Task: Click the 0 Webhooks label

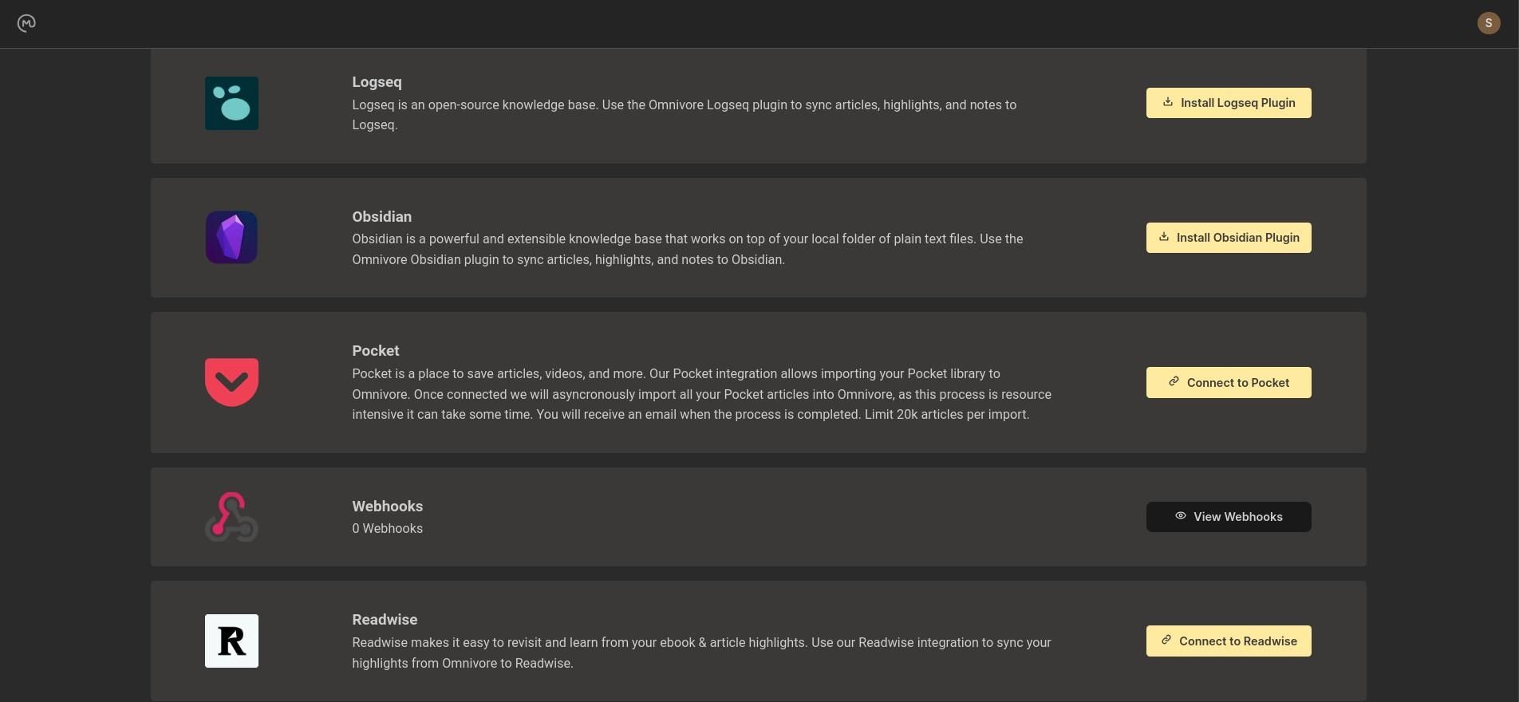Action: pos(387,528)
